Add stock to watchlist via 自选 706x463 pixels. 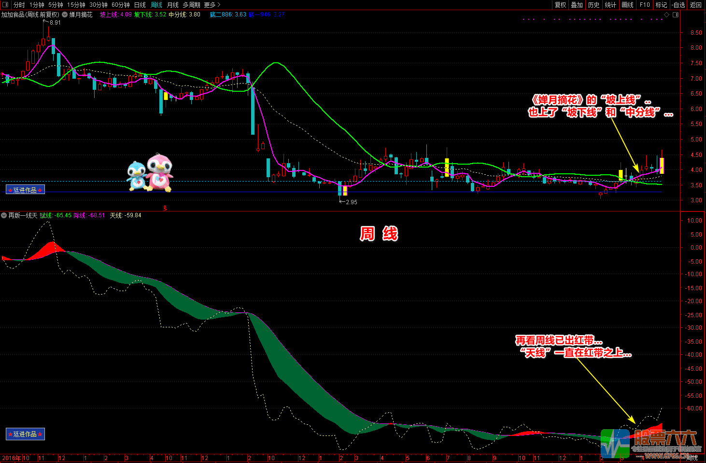coord(678,5)
